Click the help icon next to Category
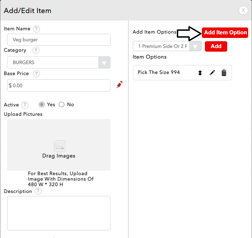This screenshot has width=252, height=238. 36,51
